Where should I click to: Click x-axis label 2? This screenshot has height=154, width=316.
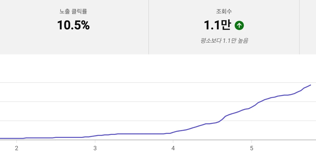tap(16, 148)
